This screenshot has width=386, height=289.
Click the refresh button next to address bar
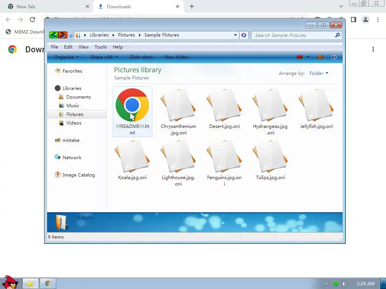click(244, 35)
